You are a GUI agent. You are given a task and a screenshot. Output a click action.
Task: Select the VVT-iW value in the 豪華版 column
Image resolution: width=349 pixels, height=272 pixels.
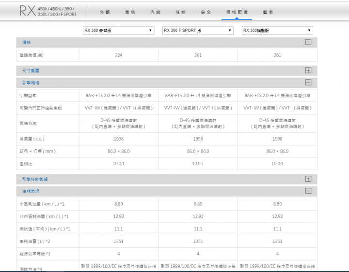click(x=119, y=108)
